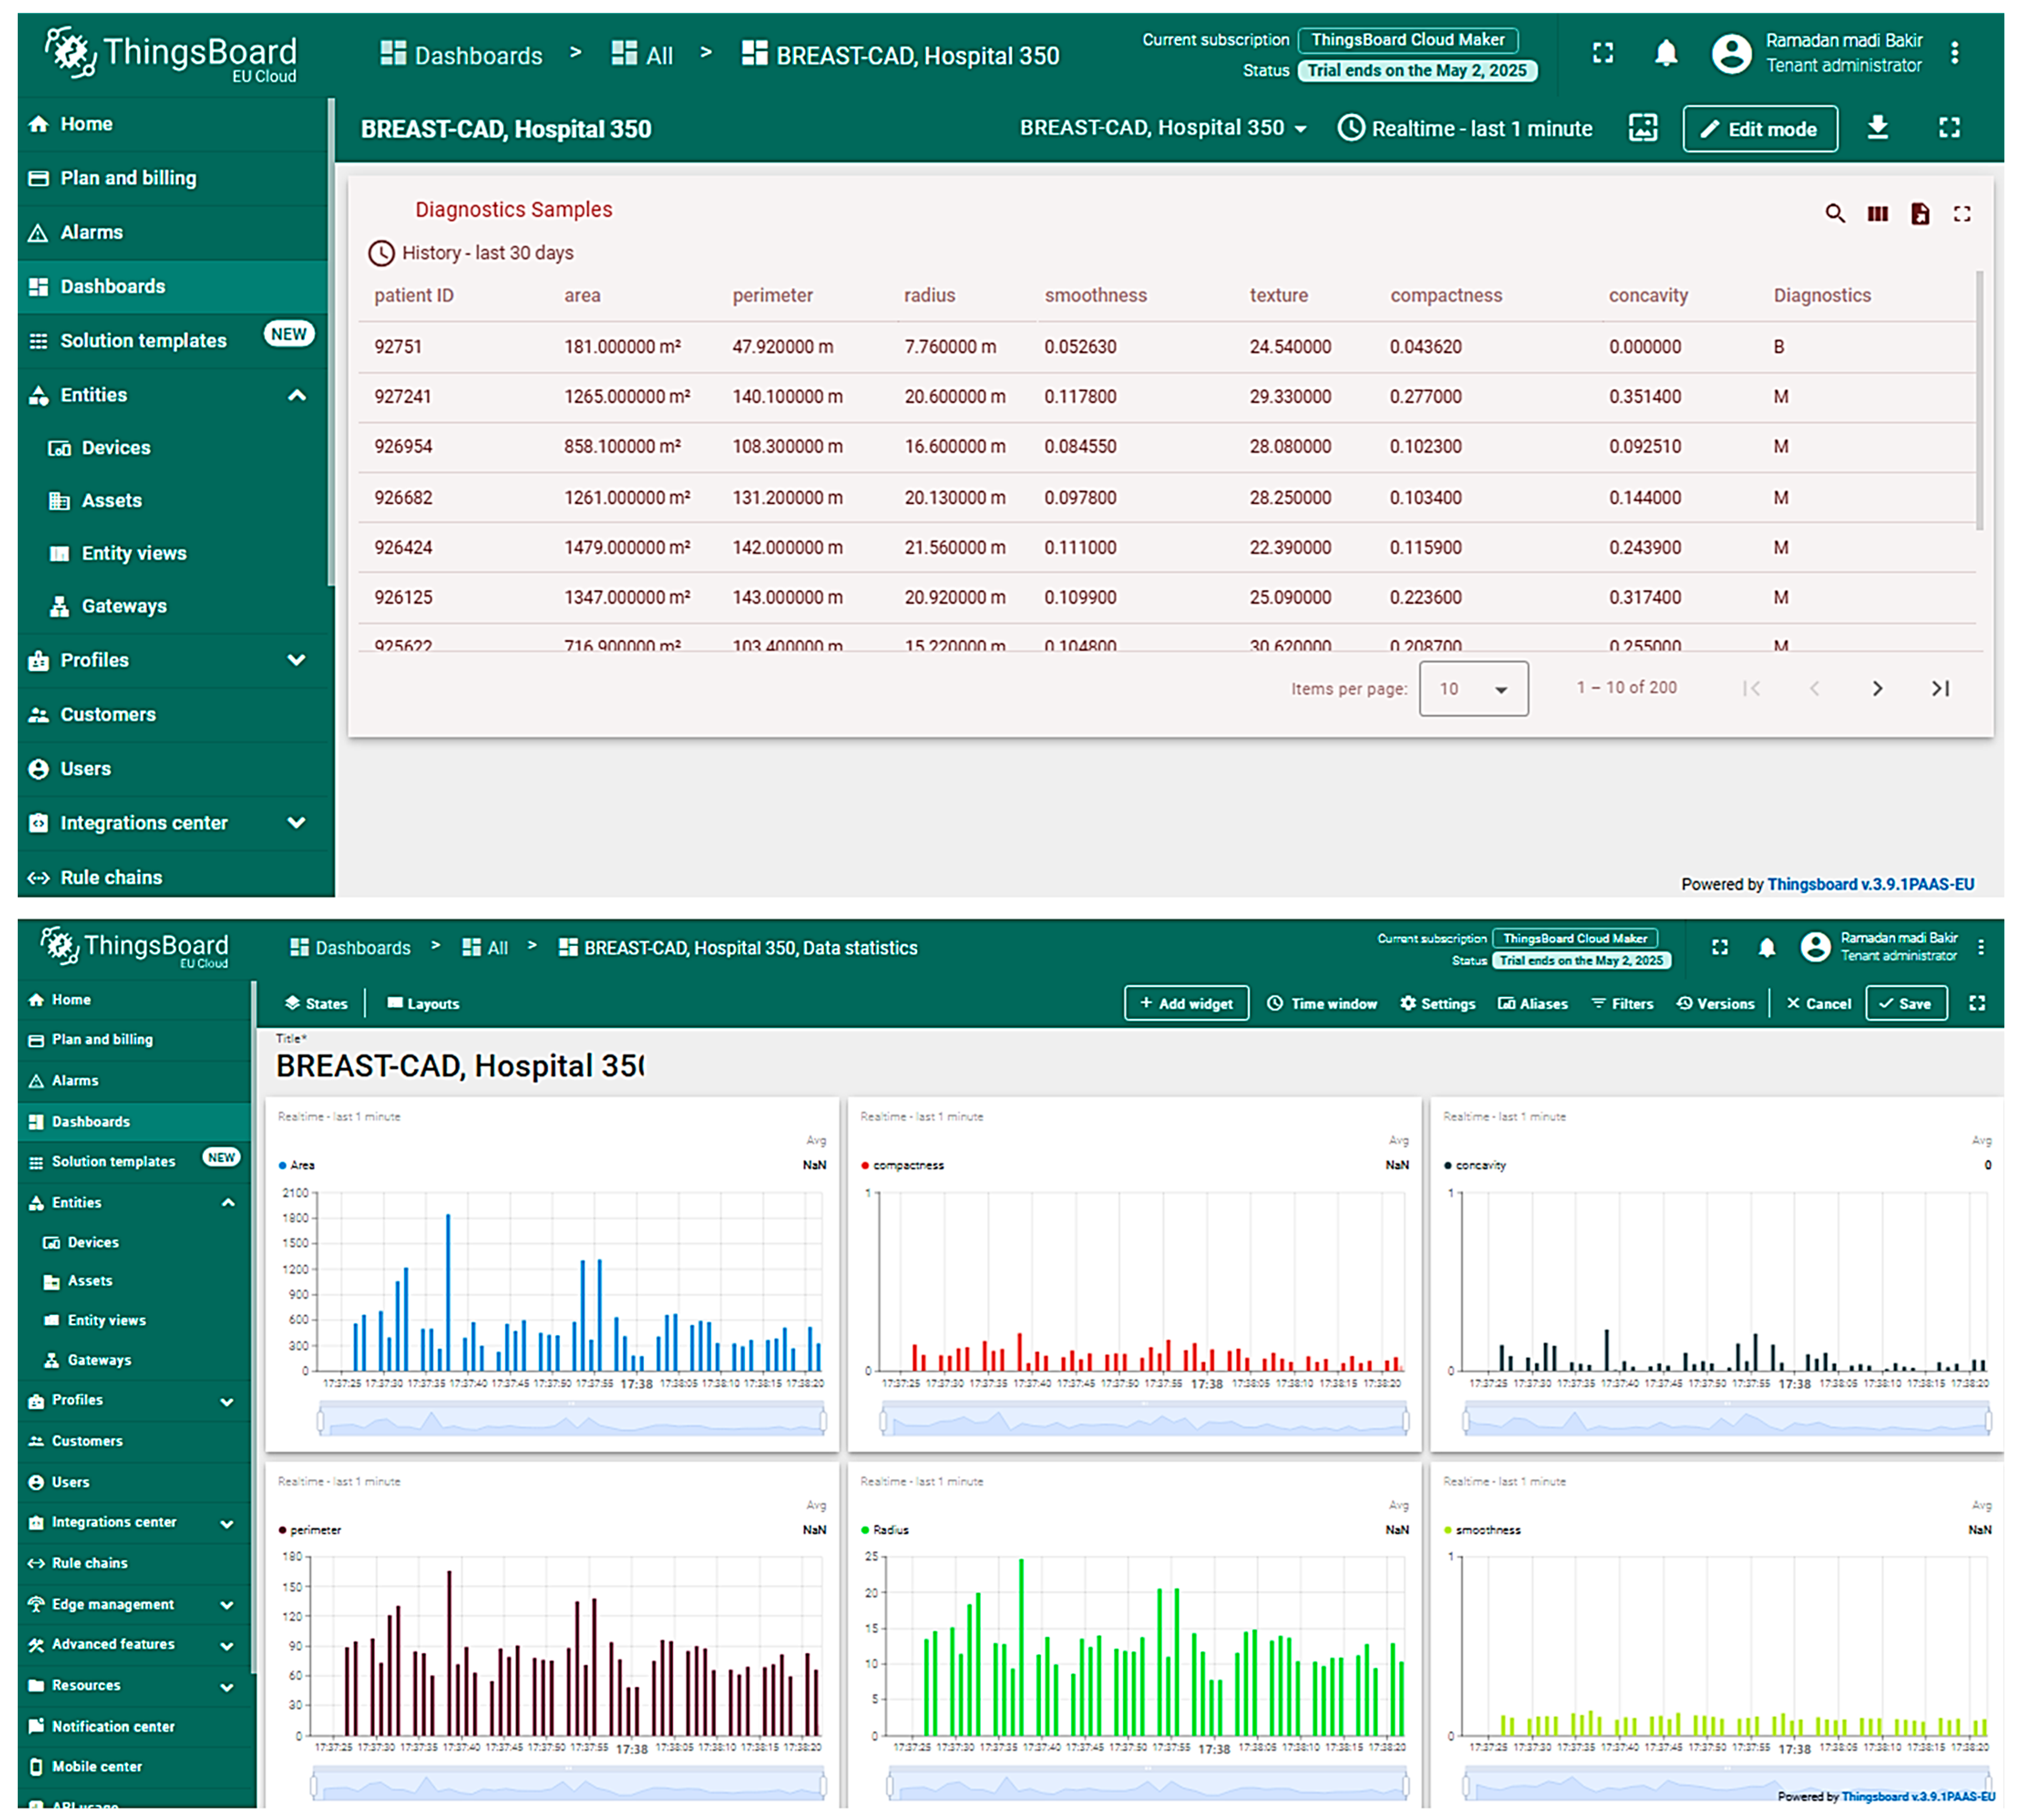The width and height of the screenshot is (2019, 1820).
Task: Open Layouts in edit toolbar
Action: point(423,1003)
